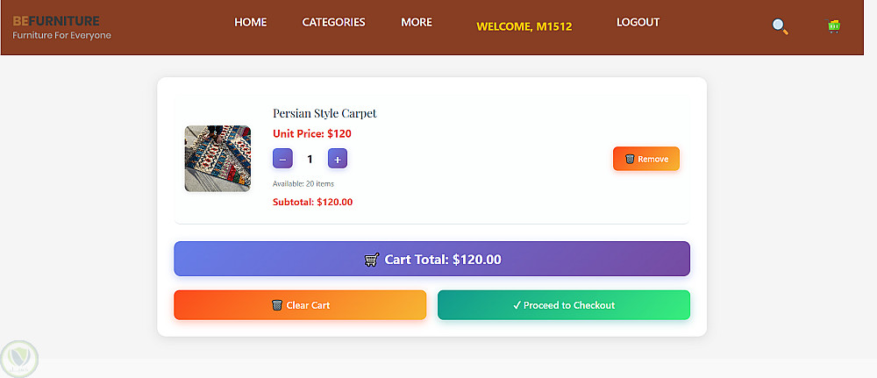877x378 pixels.
Task: Click the Cart Total banner
Action: click(431, 259)
